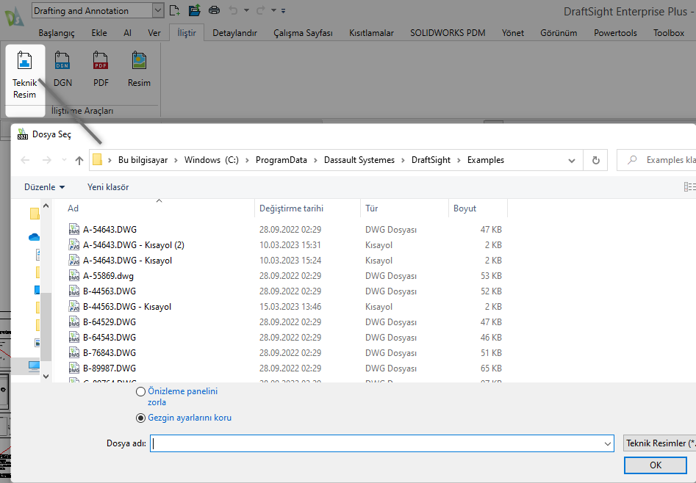696x483 pixels.
Task: Open the Çalışma Sayfası ribbon tab
Action: click(x=304, y=33)
